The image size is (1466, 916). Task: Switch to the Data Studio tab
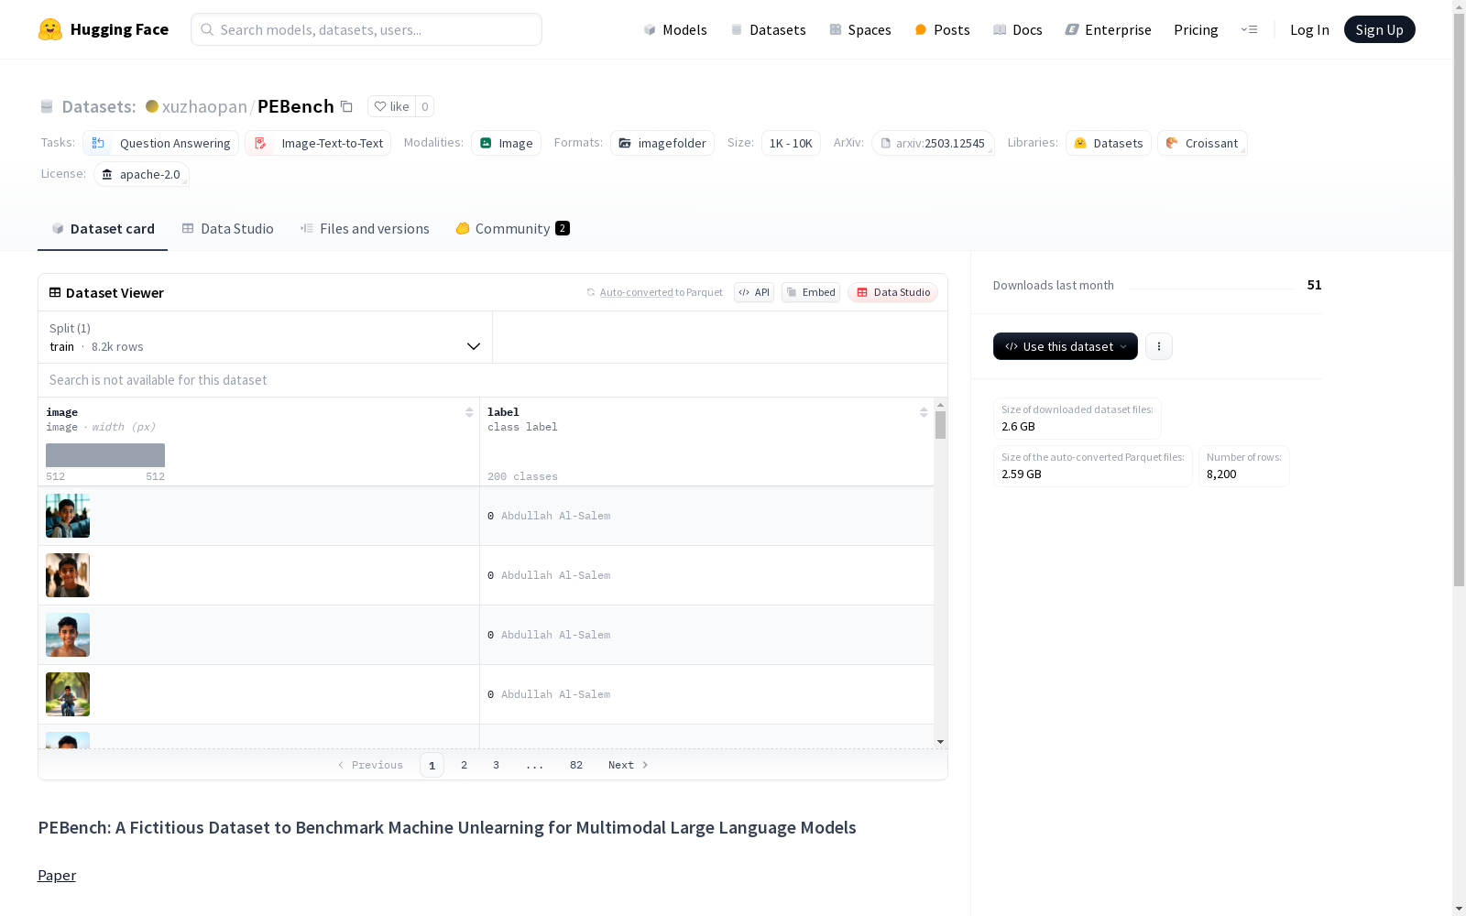[x=228, y=229]
